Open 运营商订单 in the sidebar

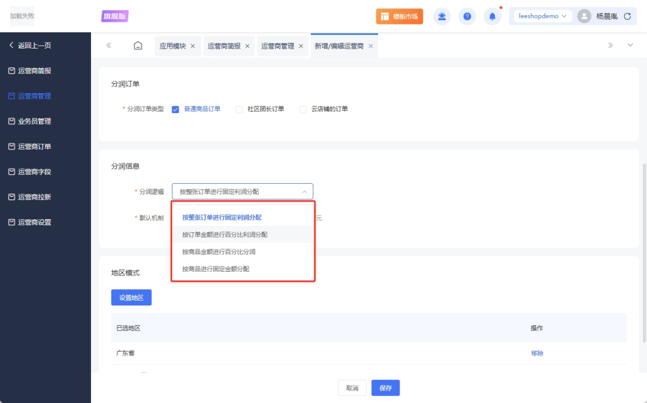[34, 147]
